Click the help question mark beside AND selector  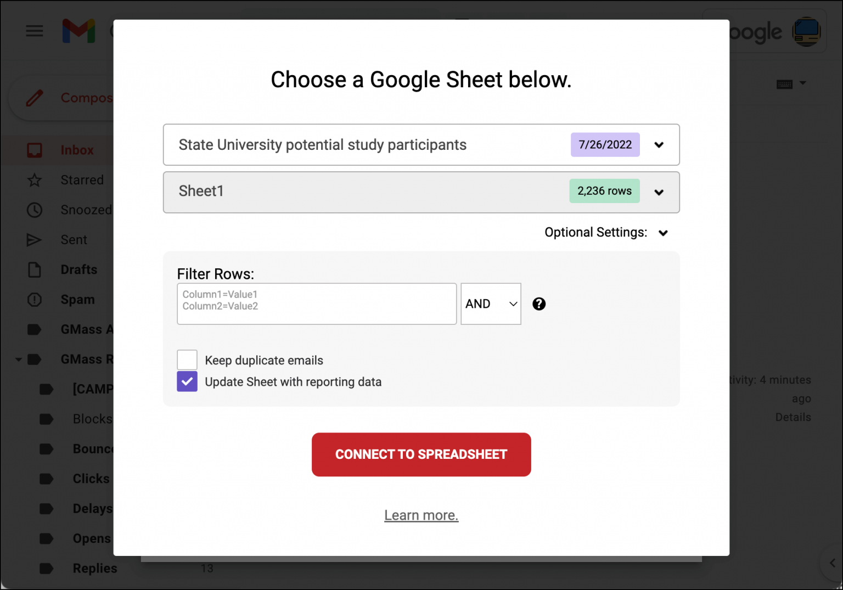539,304
